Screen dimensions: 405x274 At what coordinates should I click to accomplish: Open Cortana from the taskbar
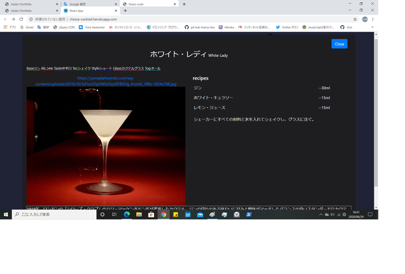click(x=102, y=214)
